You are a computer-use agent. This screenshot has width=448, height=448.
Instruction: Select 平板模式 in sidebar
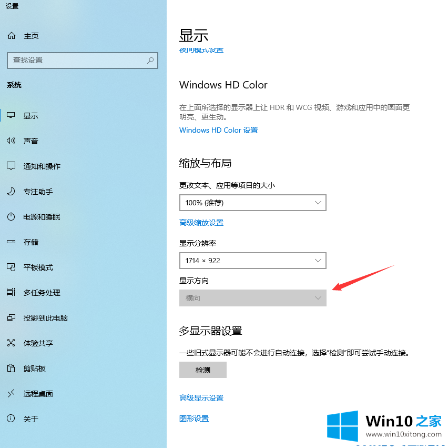pyautogui.click(x=38, y=267)
